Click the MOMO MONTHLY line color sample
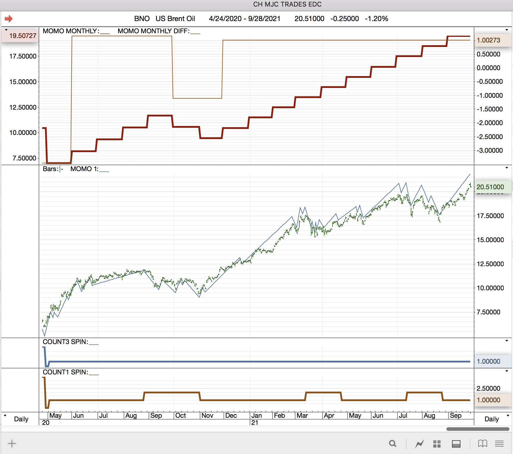 tap(105, 34)
